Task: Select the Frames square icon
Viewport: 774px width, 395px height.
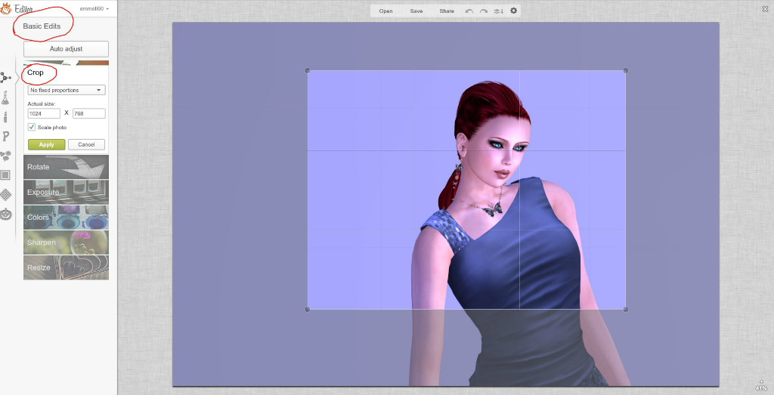Action: (x=5, y=175)
